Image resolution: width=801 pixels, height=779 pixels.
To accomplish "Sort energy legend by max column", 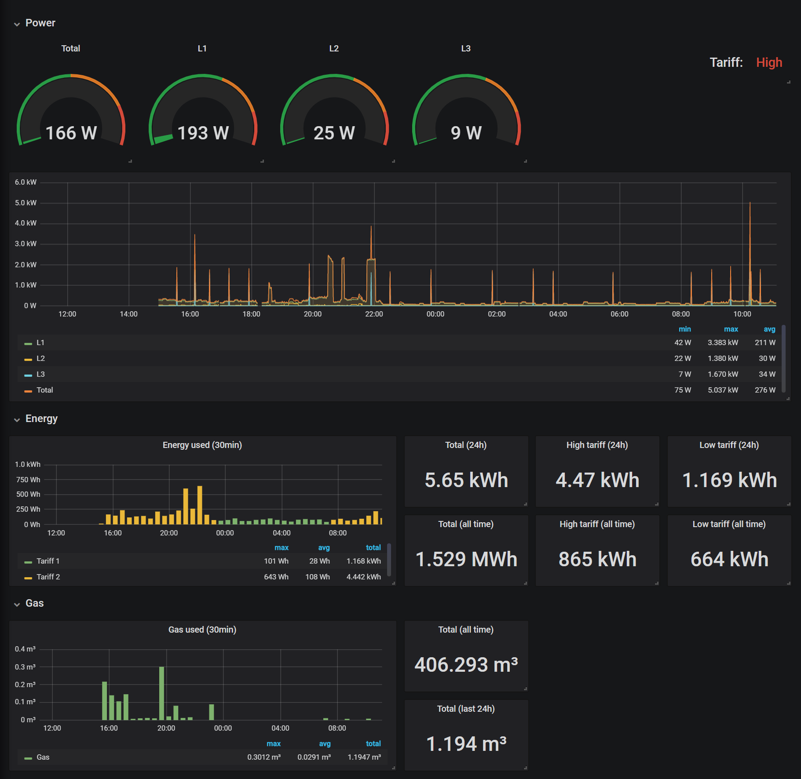I will (x=282, y=547).
